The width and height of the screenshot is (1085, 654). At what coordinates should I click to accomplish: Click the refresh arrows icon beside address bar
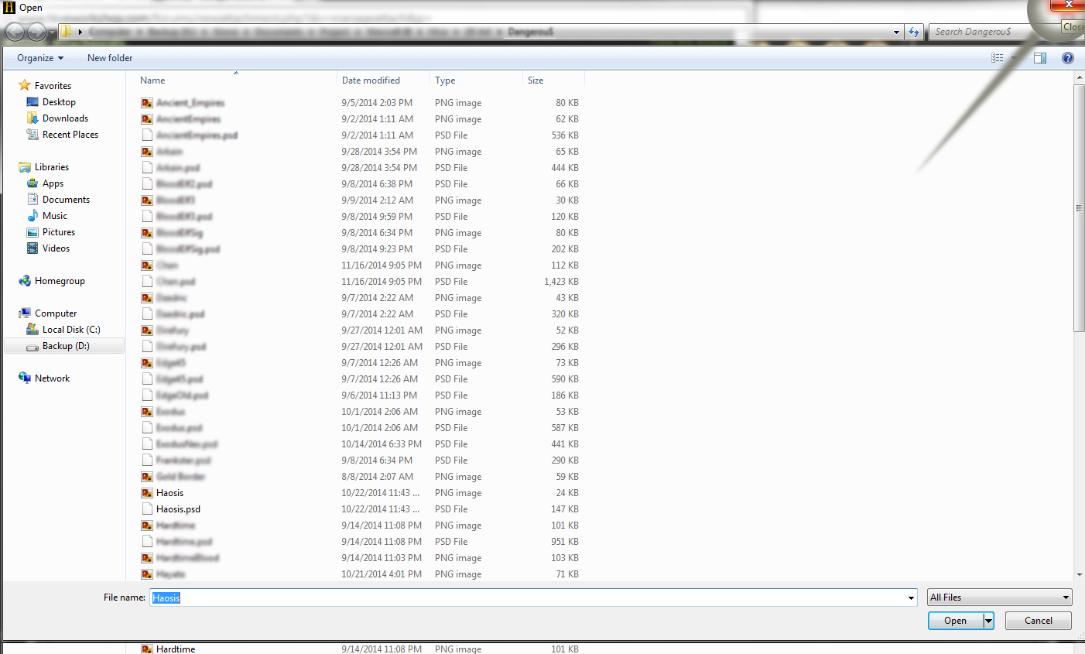[914, 32]
